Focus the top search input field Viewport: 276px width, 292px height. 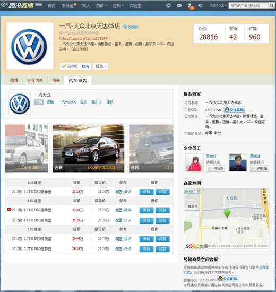pos(248,6)
